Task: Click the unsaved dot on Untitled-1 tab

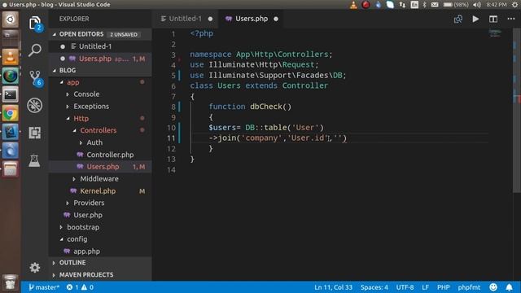Action: point(210,19)
